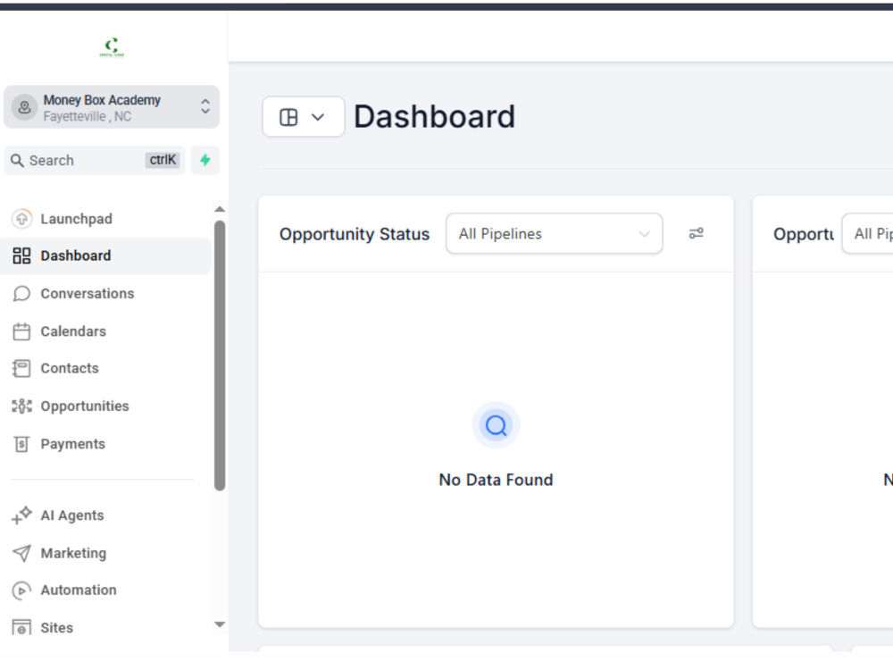Click "Fayetteville , NC" location text
Viewport: 893px width, 670px height.
pos(88,117)
